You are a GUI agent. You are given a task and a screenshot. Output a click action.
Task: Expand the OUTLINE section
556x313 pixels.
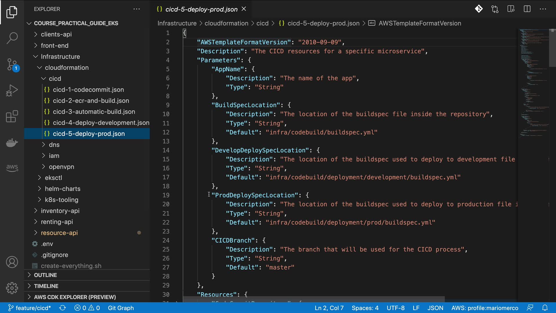45,275
